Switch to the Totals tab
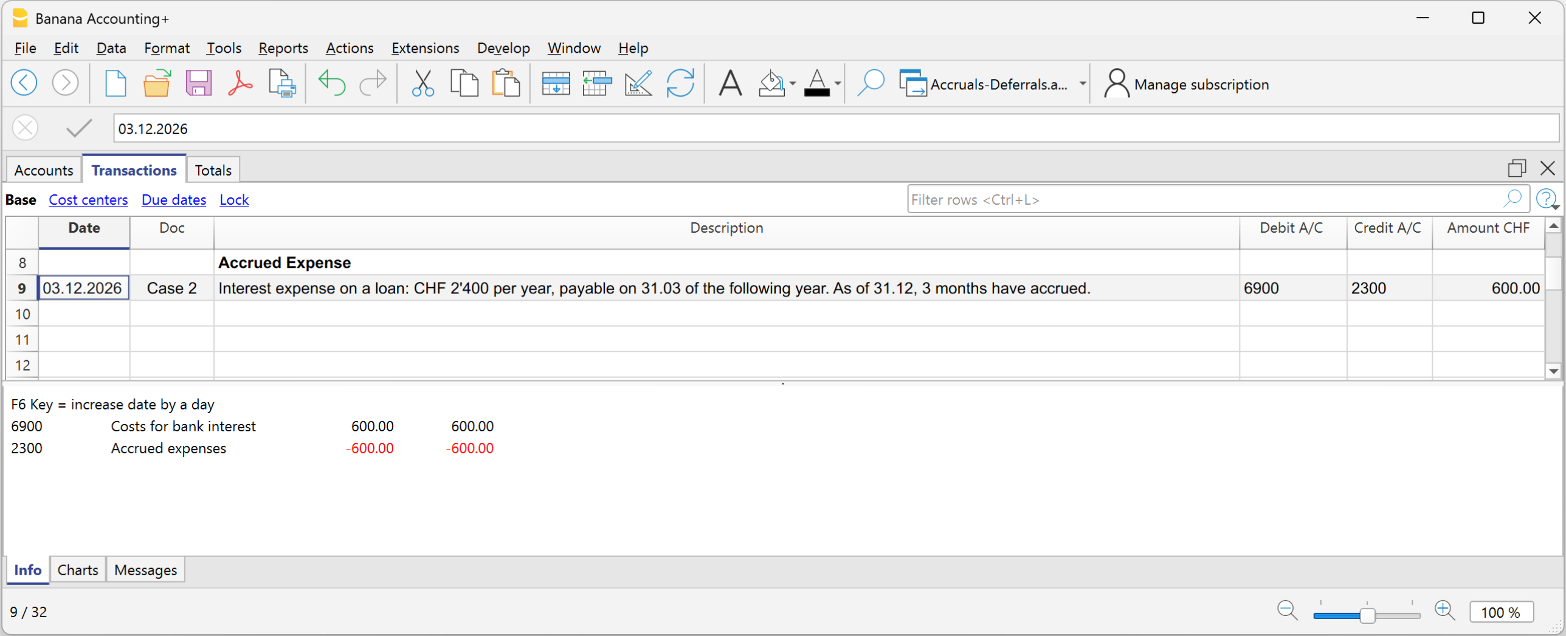 pyautogui.click(x=213, y=170)
